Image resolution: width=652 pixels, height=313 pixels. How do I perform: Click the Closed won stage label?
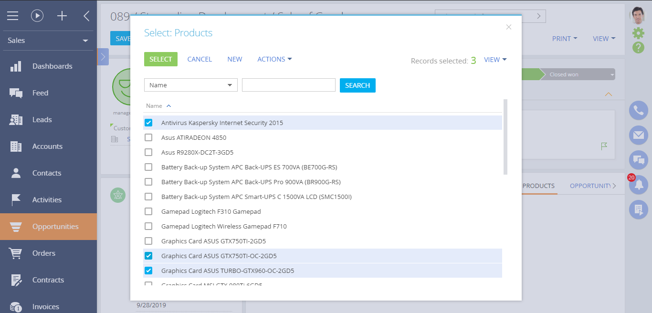click(x=564, y=74)
